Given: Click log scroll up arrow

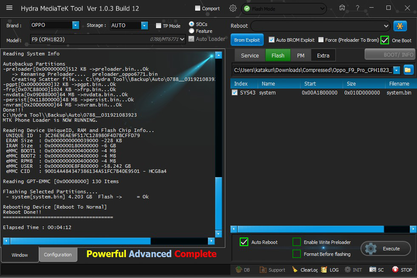Looking at the screenshot, I should pos(218,55).
